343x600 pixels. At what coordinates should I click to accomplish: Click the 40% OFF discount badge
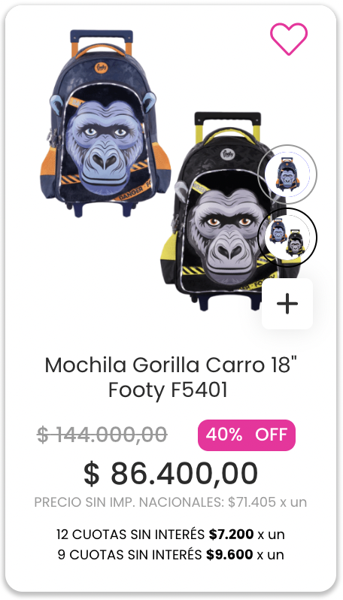[247, 435]
